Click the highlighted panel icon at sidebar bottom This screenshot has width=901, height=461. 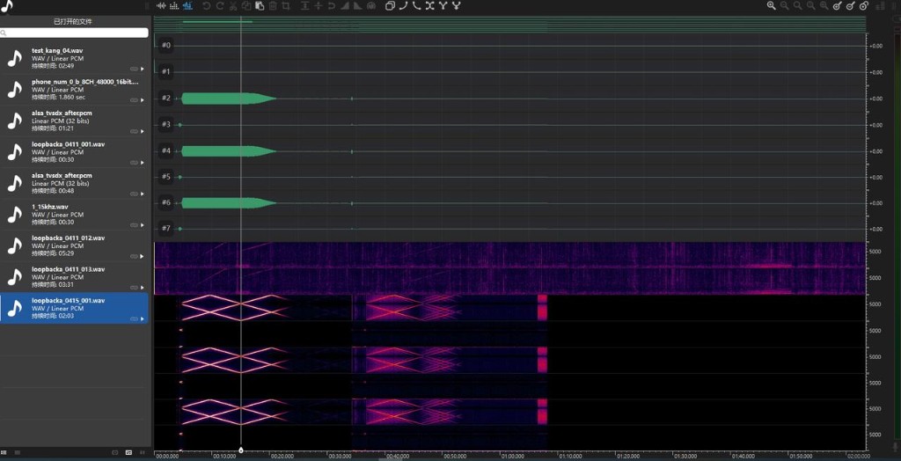click(x=128, y=452)
